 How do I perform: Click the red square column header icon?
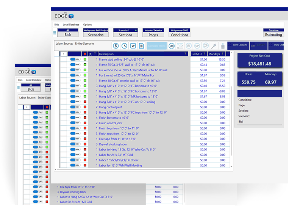point(85,54)
